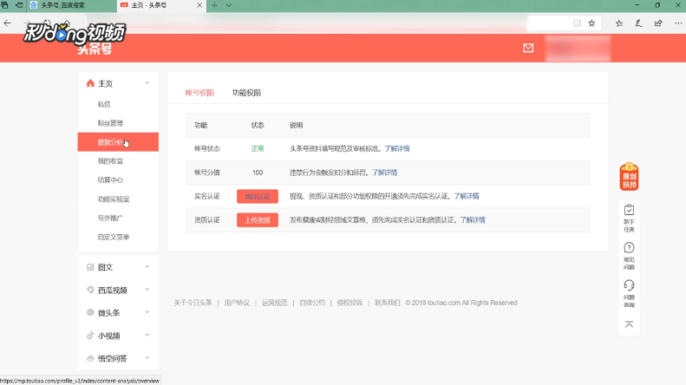This screenshot has height=385, width=686.
Task: Open 运营规范 footer link
Action: [x=274, y=303]
